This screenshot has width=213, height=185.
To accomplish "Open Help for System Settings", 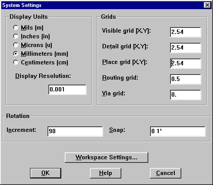I will click(x=106, y=173).
